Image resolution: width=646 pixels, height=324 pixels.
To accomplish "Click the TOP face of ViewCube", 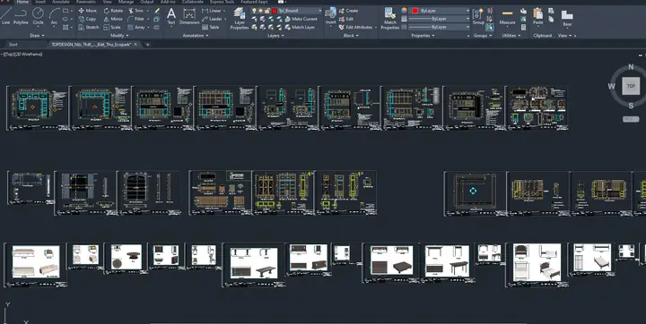I will 631,86.
